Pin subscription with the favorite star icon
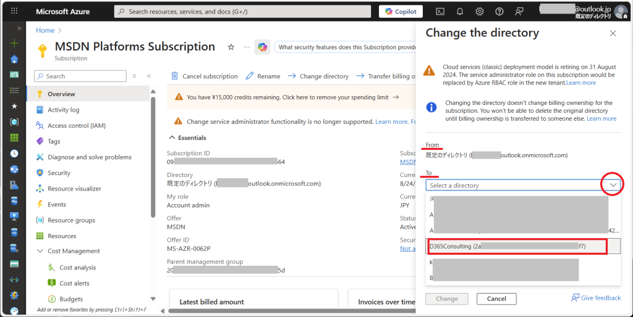Image resolution: width=633 pixels, height=317 pixels. point(231,47)
